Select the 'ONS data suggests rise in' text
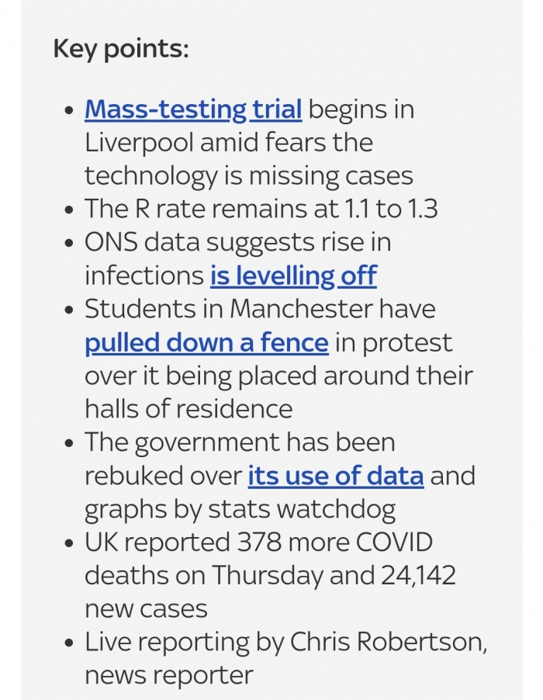Image resolution: width=543 pixels, height=700 pixels. tap(238, 242)
